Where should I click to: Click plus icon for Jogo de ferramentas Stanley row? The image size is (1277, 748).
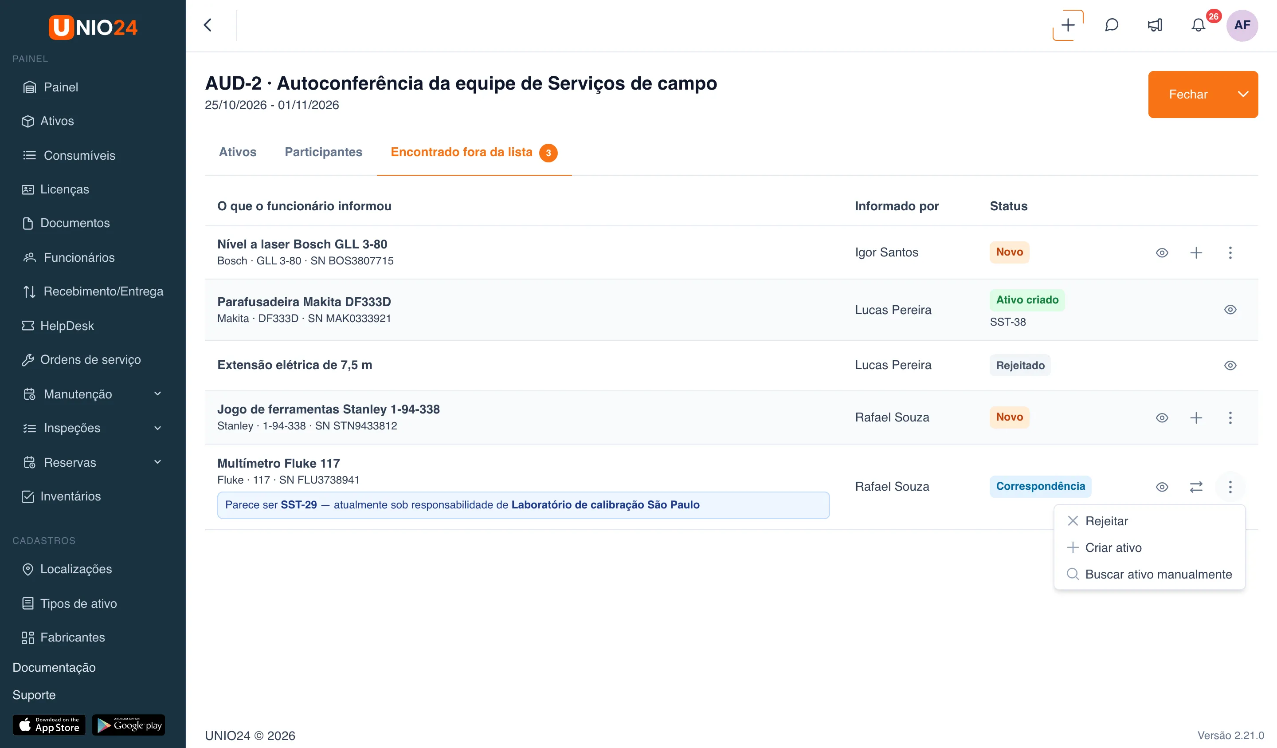pyautogui.click(x=1196, y=417)
